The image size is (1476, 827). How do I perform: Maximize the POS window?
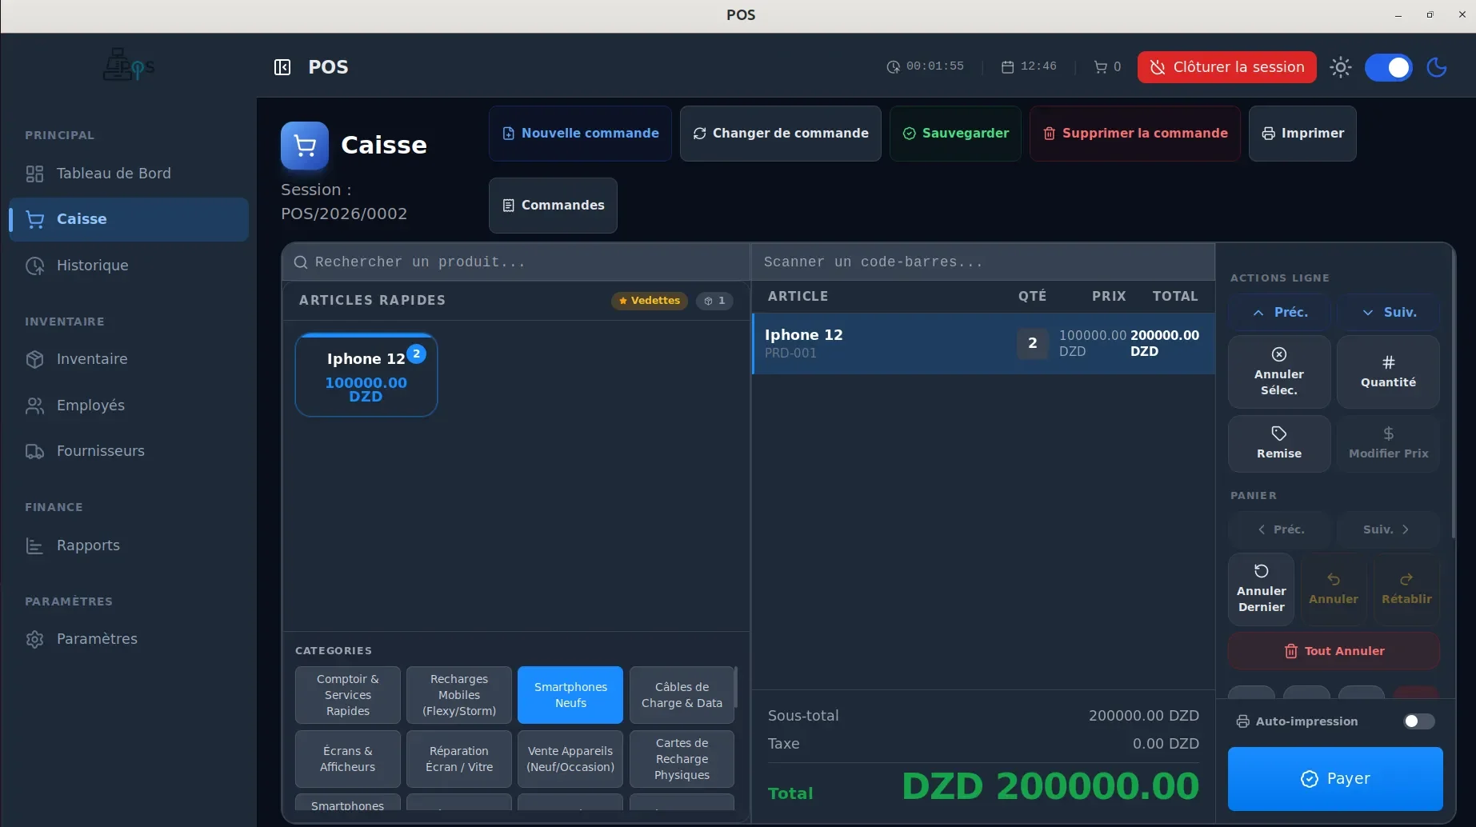pyautogui.click(x=1430, y=14)
